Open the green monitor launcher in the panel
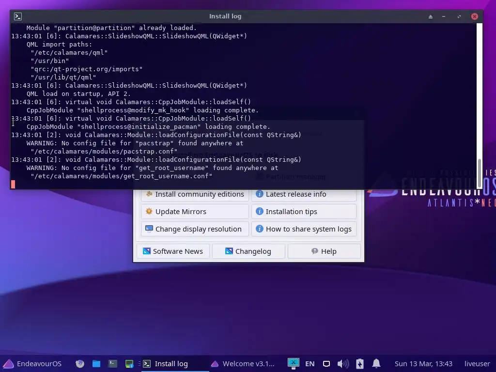Viewport: 496px width, 372px height. pyautogui.click(x=129, y=364)
